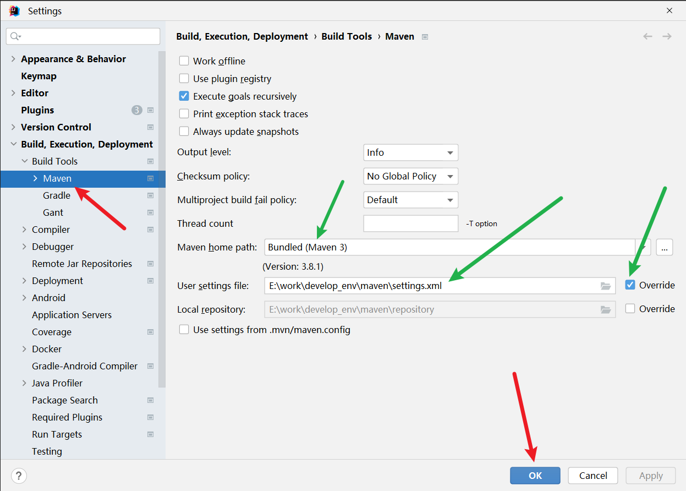Expand the Editor section

point(13,93)
